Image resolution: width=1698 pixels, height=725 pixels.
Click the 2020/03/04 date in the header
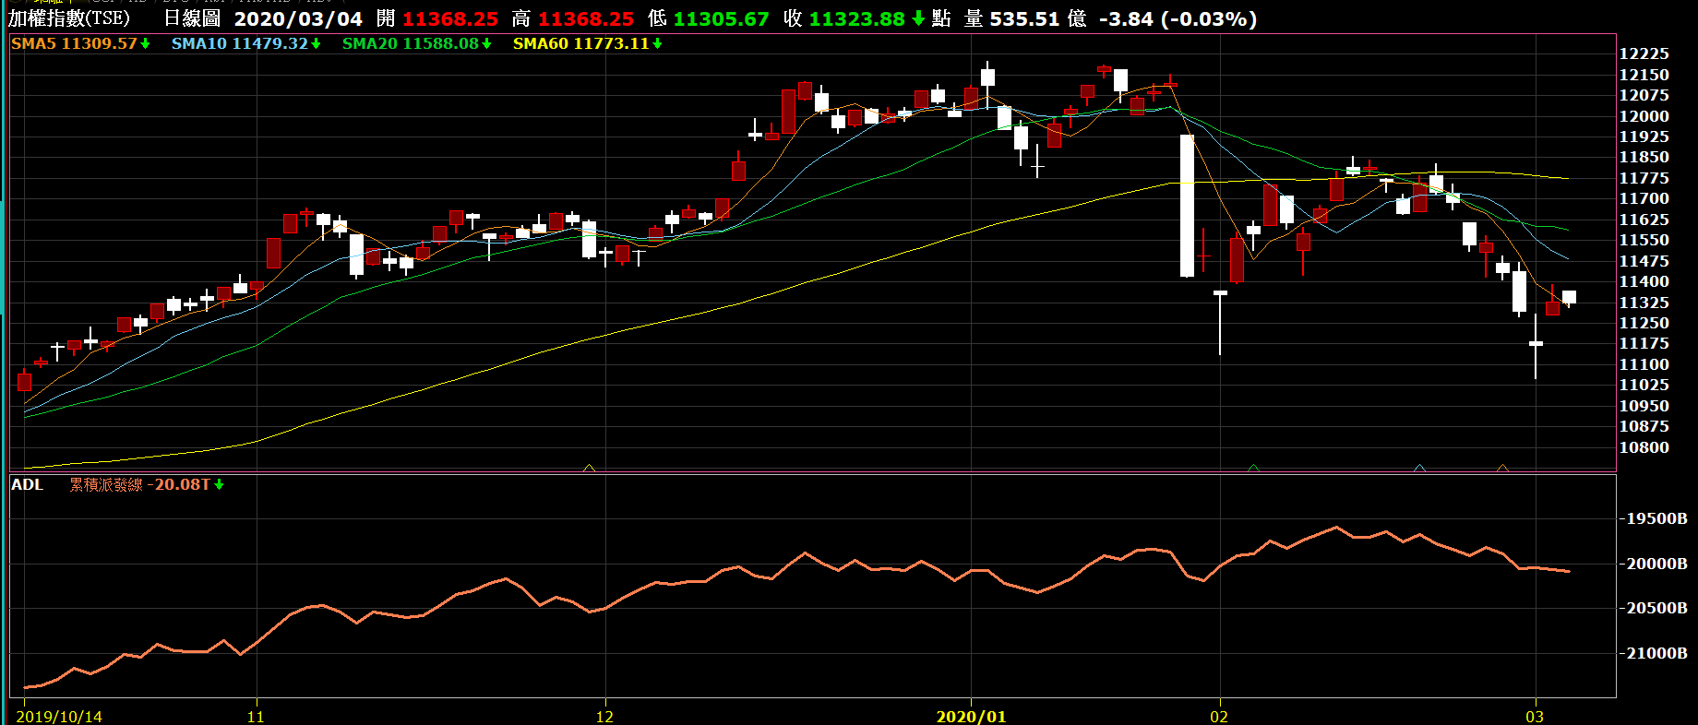click(x=298, y=19)
